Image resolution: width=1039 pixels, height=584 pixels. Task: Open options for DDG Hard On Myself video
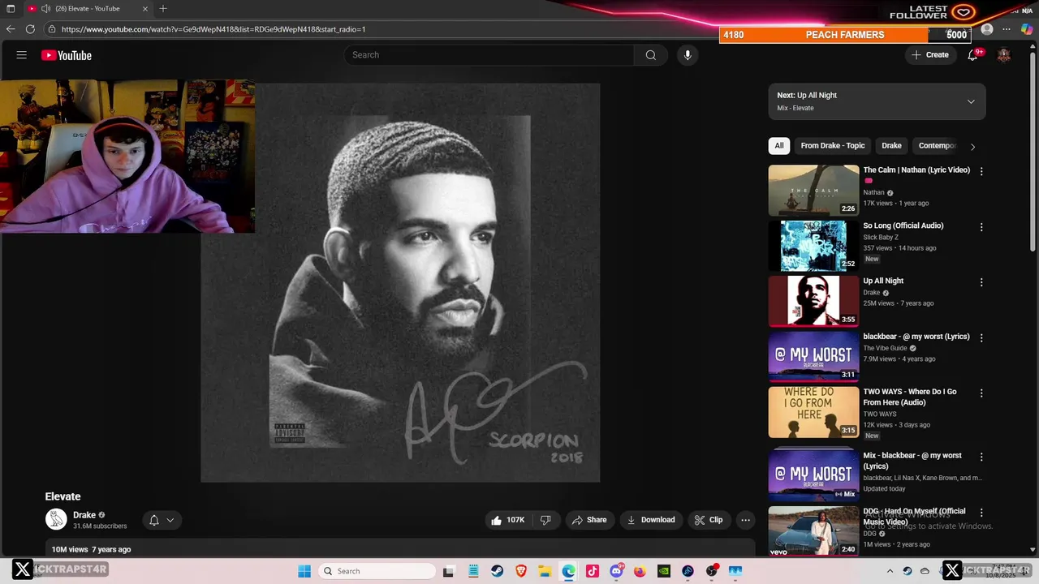point(981,513)
